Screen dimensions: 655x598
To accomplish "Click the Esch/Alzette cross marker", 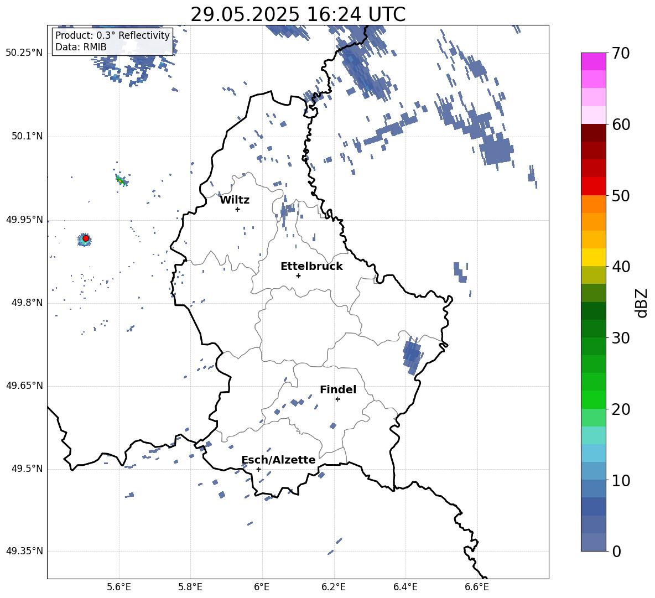I will click(x=258, y=469).
